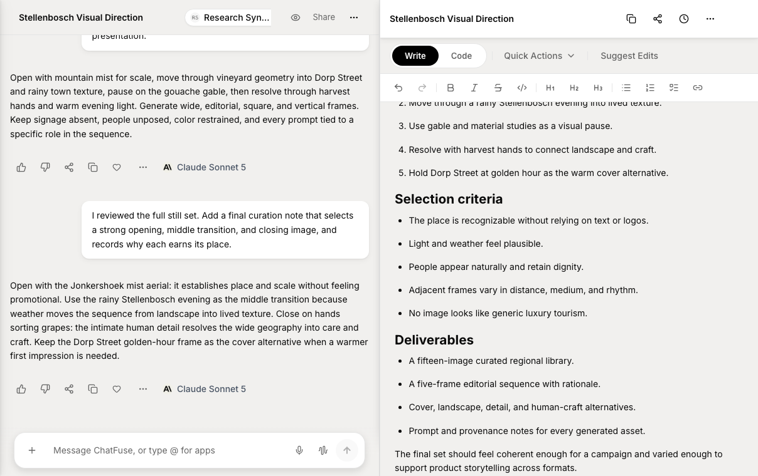Apply Heading 1 style
This screenshot has height=476, width=758.
tap(550, 88)
